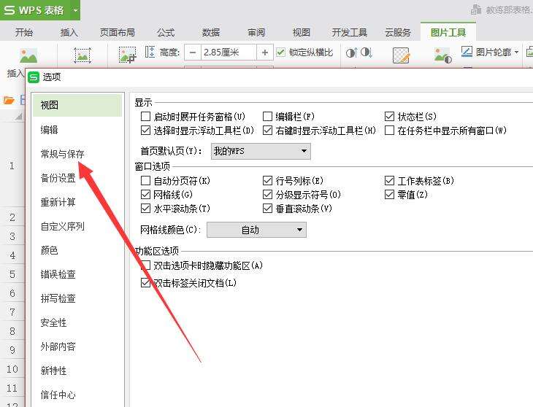The height and width of the screenshot is (407, 533).
Task: Uncheck the 状态栏(S) checkbox
Action: (x=389, y=117)
